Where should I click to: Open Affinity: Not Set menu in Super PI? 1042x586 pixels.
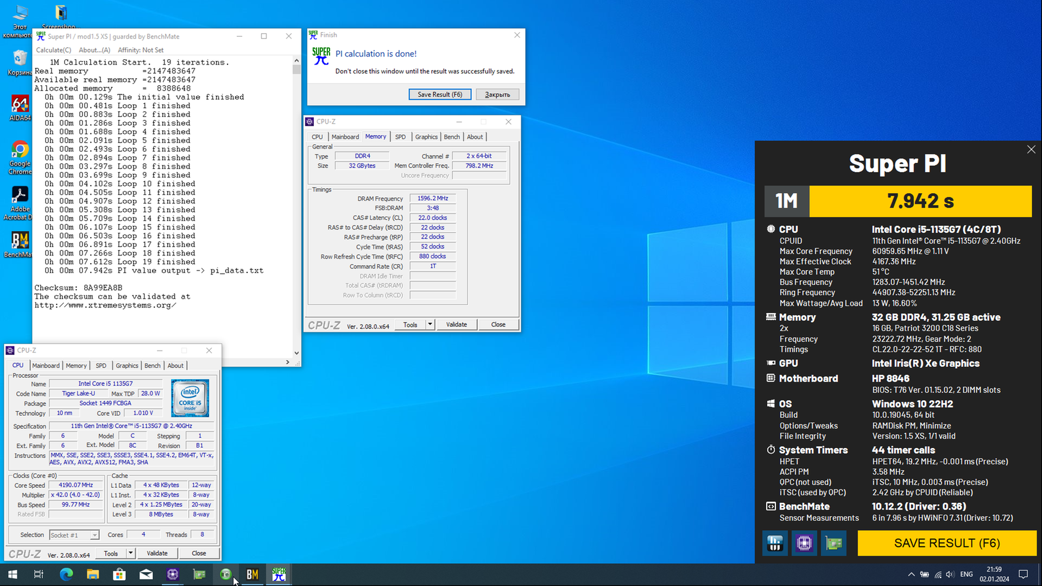click(141, 50)
